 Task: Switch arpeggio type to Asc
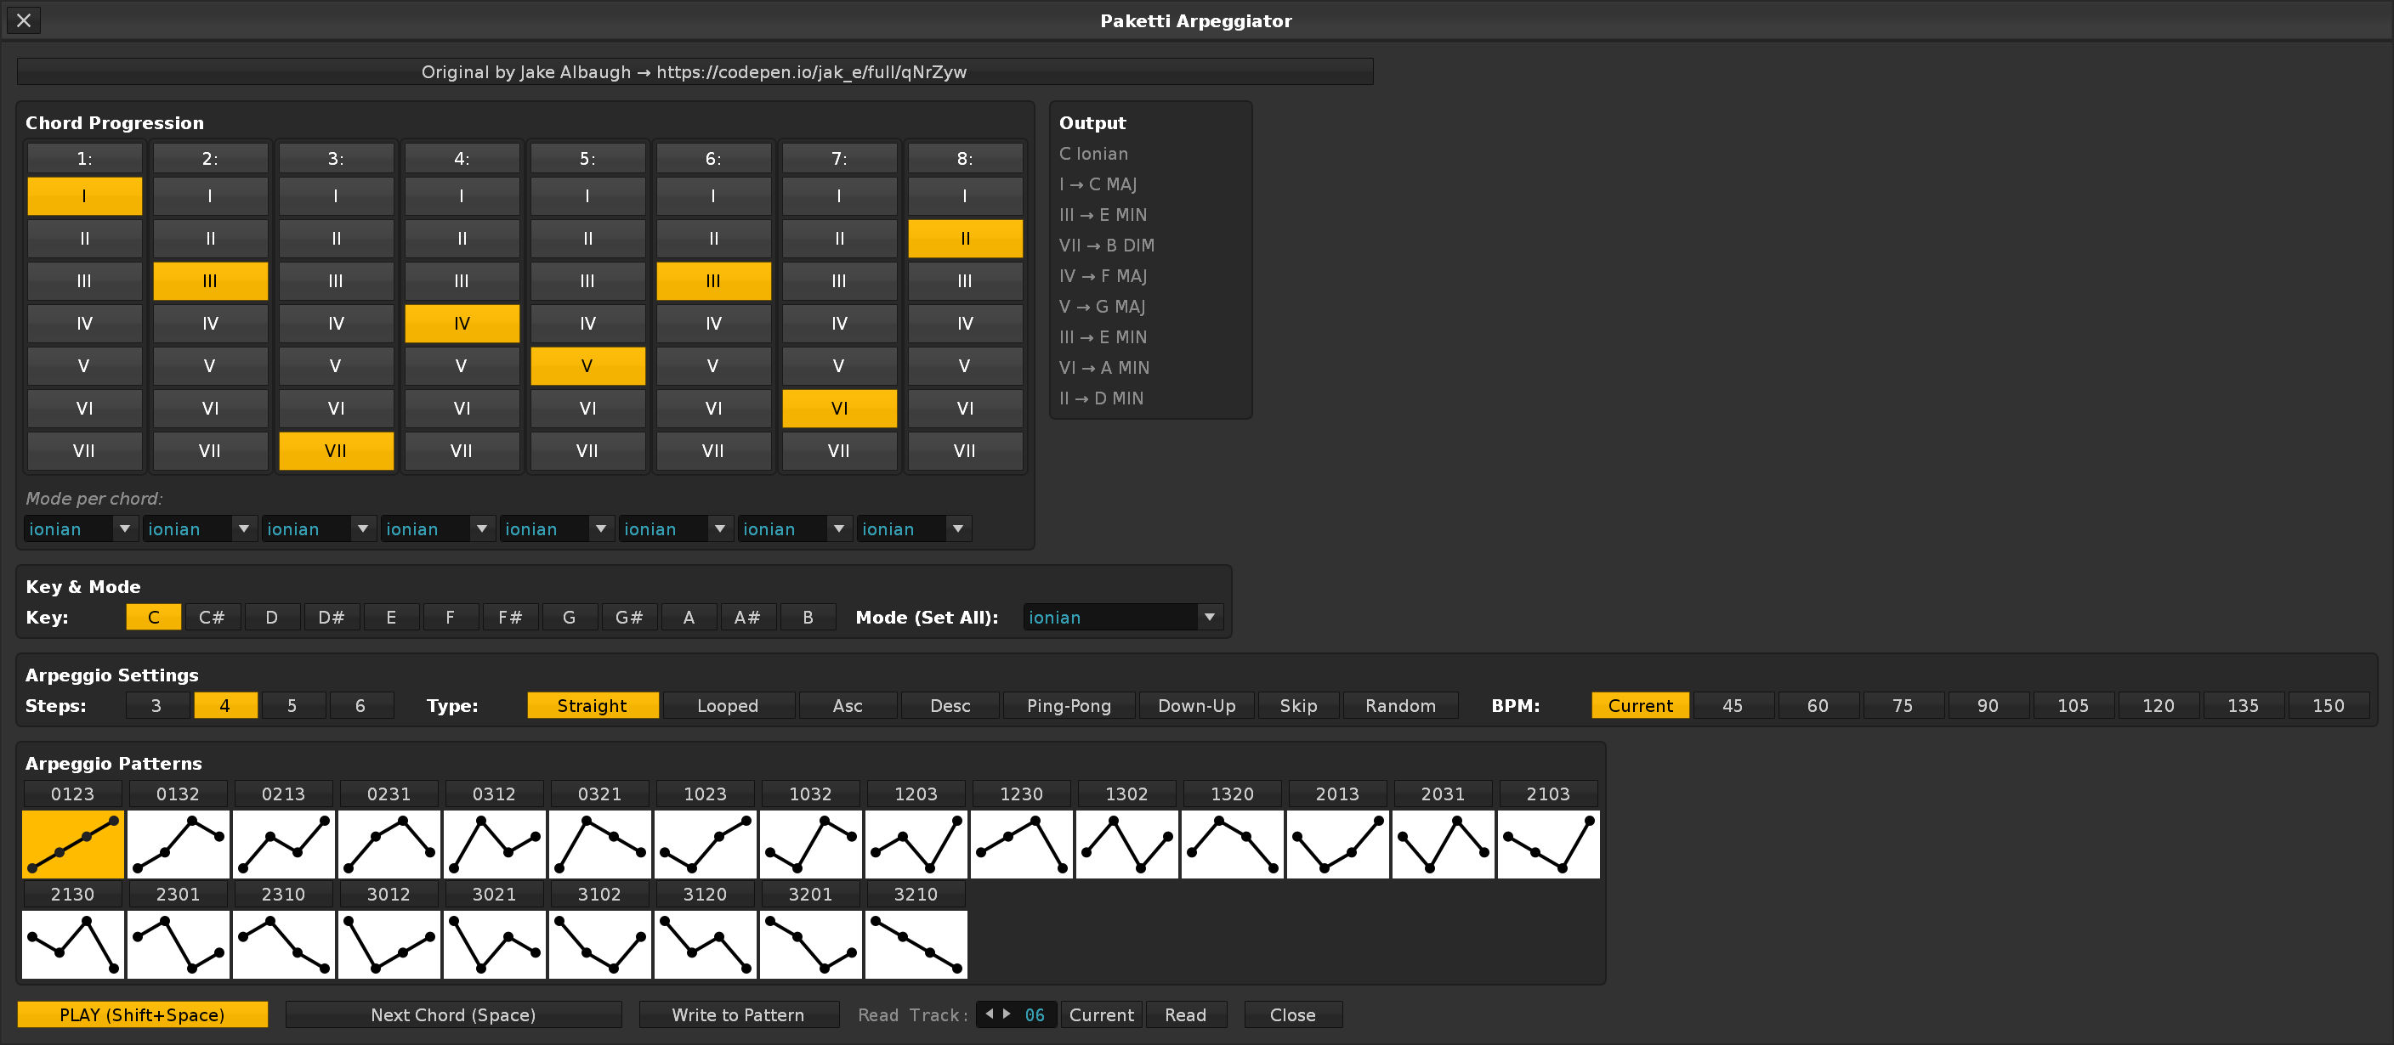coord(848,705)
